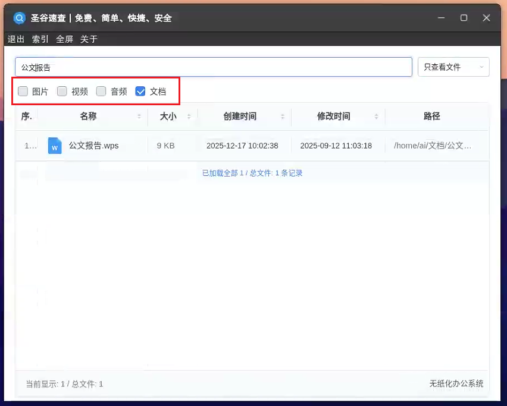Viewport: 507px width, 406px height.
Task: Open the 索引 menu
Action: pyautogui.click(x=40, y=39)
